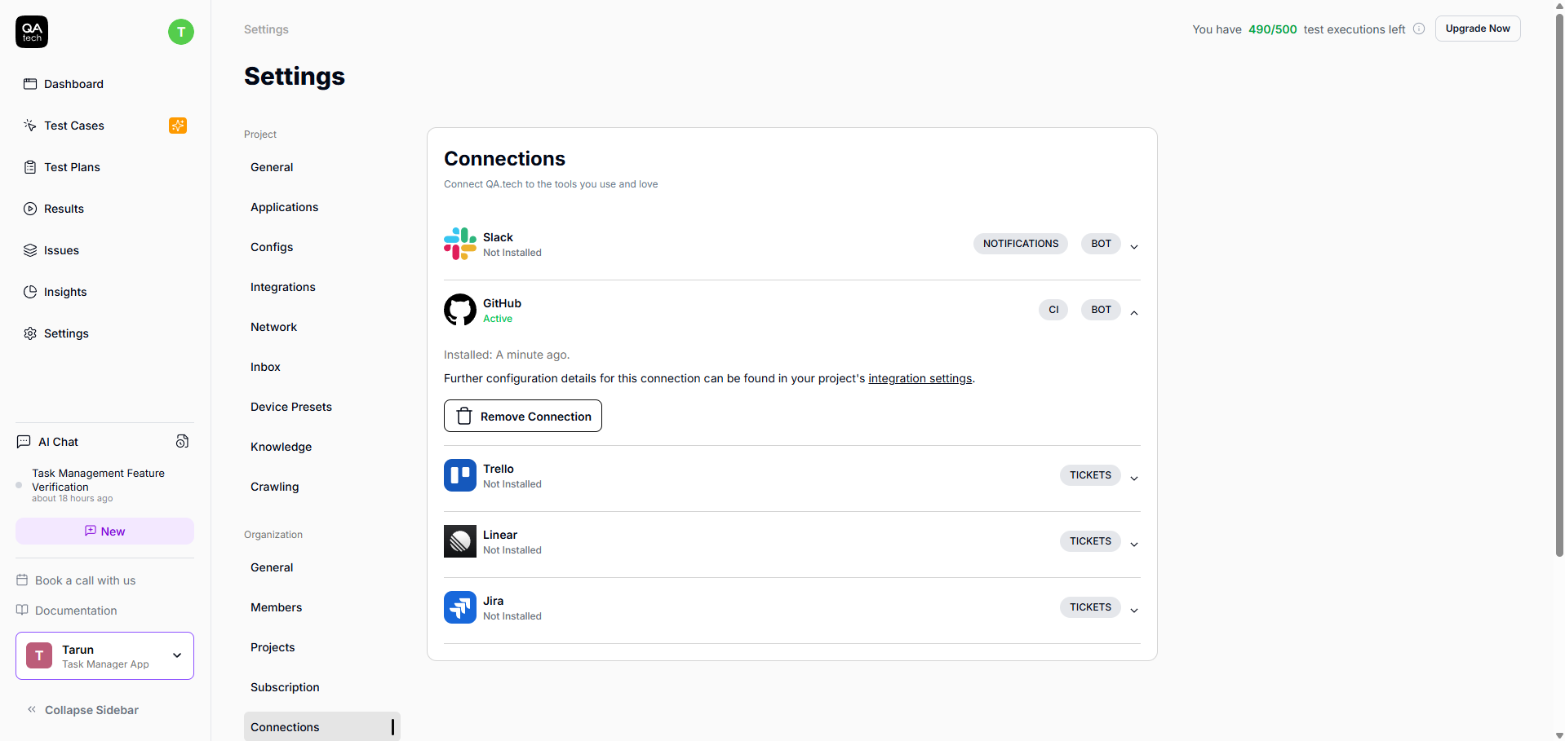This screenshot has height=741, width=1565.
Task: Open Insights in the sidebar
Action: point(65,292)
